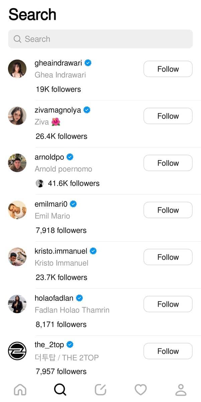Tap the verified badge beside the_2top
The width and height of the screenshot is (201, 402).
pos(70,344)
